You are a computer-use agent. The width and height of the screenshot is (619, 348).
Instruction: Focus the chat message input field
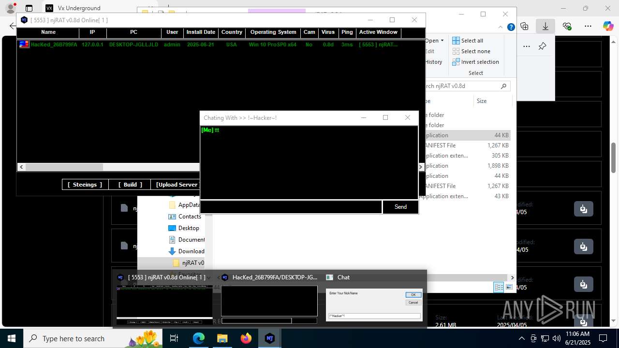(291, 207)
